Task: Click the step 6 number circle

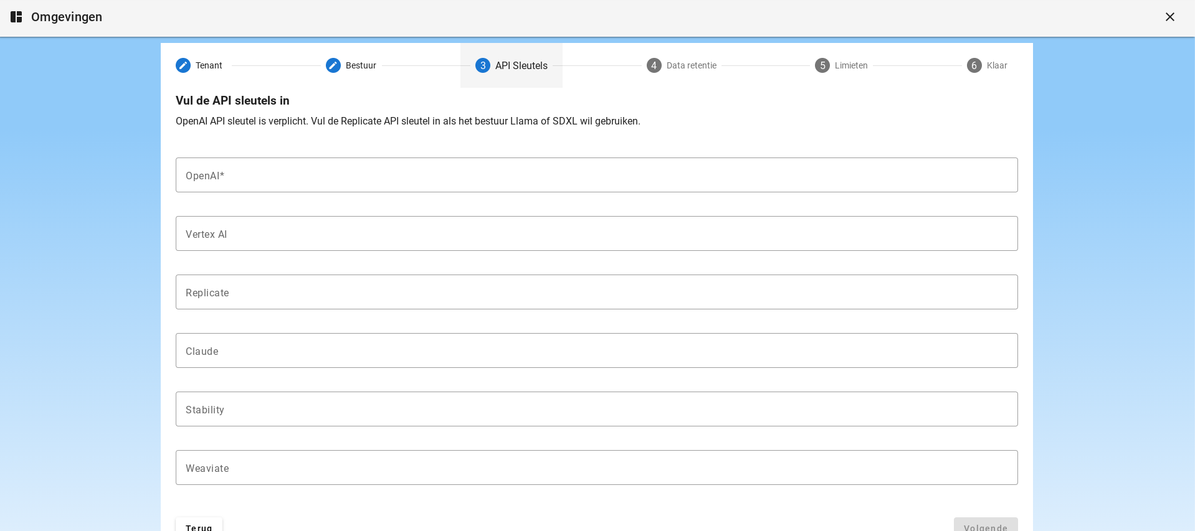Action: 974,65
